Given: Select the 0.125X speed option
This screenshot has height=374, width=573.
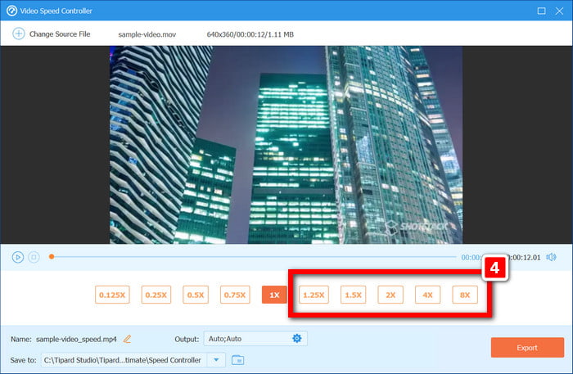Looking at the screenshot, I should [112, 295].
